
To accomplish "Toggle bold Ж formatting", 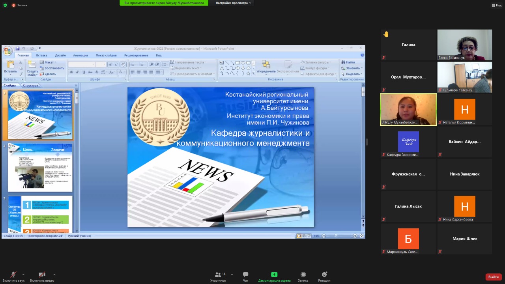I will tap(71, 72).
